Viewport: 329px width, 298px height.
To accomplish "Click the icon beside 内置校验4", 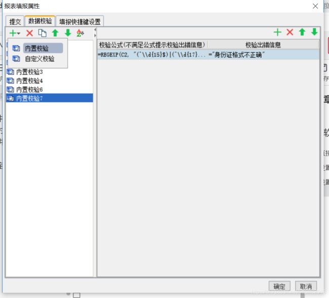I will click(10, 81).
